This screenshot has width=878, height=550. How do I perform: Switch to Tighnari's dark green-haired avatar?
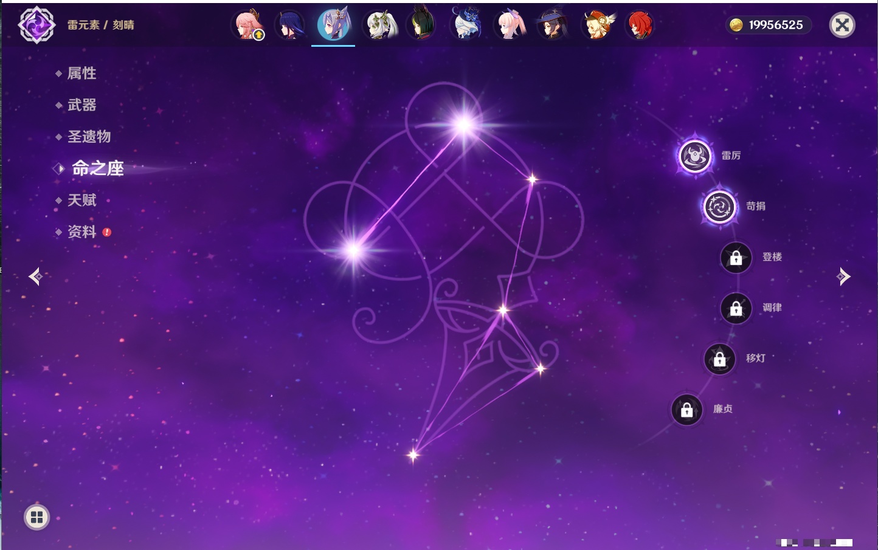click(x=421, y=24)
